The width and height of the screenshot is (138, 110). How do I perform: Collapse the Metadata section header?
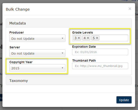69,23
